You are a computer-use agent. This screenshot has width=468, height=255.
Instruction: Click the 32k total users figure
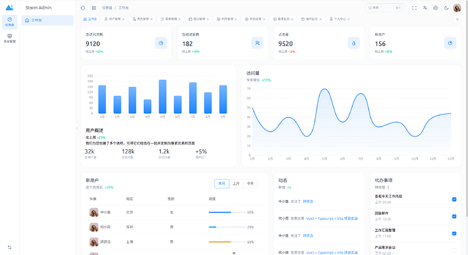[90, 151]
